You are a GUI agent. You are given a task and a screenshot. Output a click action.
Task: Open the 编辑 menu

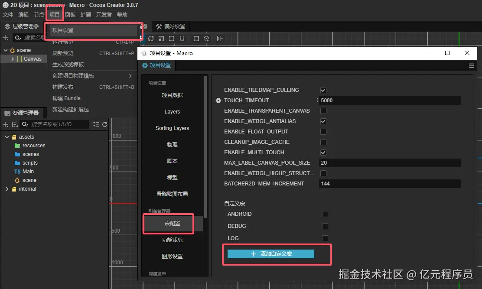click(23, 15)
